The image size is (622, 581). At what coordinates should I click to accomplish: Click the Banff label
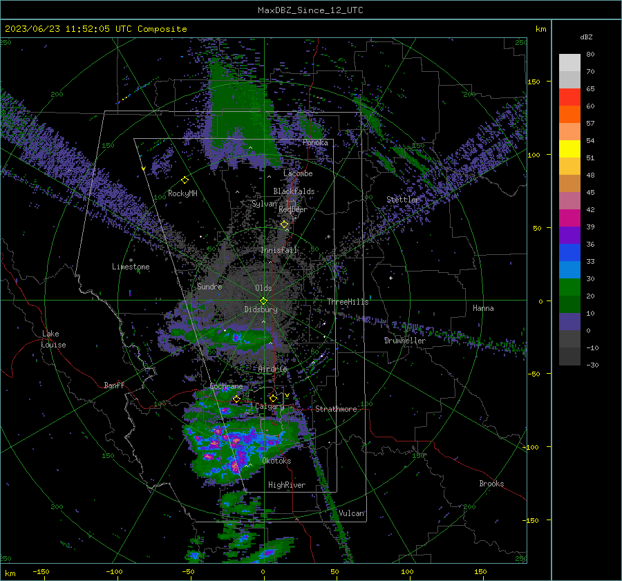point(114,385)
